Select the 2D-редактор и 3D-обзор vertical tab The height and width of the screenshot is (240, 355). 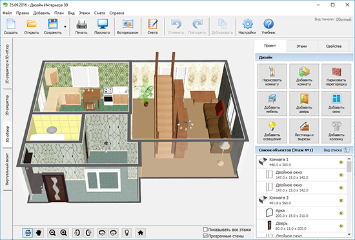click(x=7, y=64)
